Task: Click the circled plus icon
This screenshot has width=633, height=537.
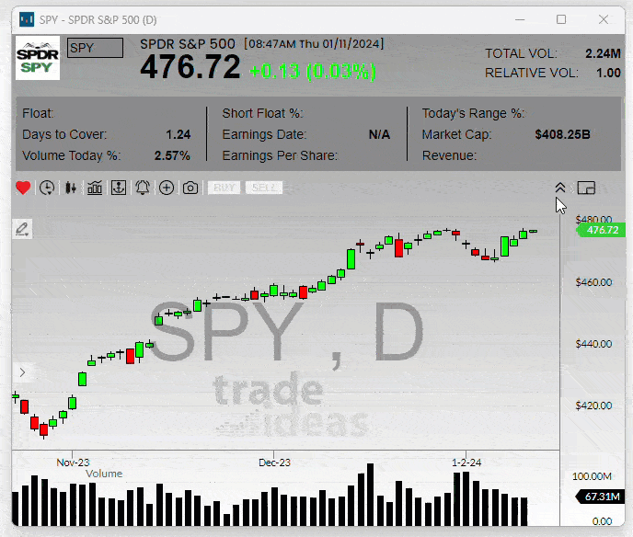Action: (167, 188)
